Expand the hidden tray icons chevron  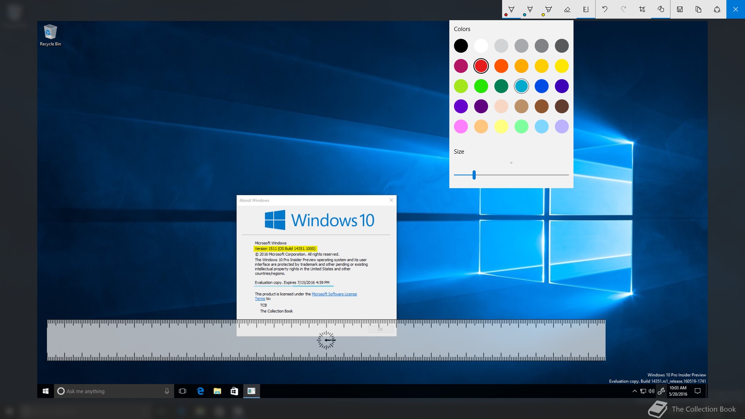pyautogui.click(x=634, y=391)
